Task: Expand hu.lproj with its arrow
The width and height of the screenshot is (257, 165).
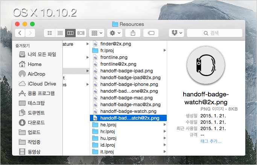Action: (164, 138)
